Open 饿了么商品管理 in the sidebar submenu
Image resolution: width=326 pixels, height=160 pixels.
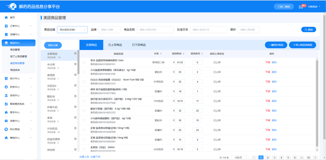[x=18, y=57]
